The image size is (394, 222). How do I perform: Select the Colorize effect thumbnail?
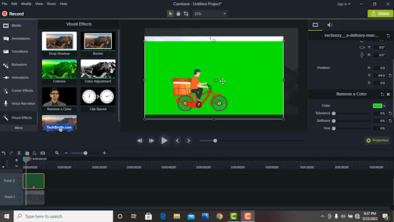click(x=59, y=69)
